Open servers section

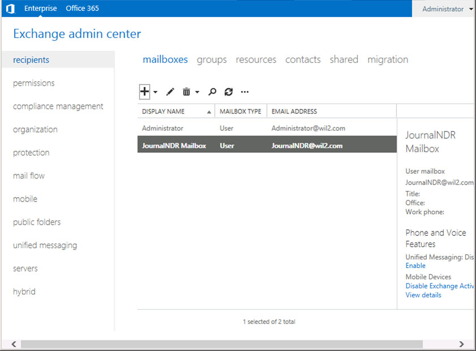click(25, 269)
